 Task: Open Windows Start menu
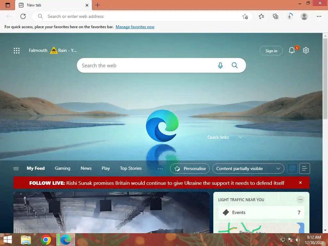point(8,240)
